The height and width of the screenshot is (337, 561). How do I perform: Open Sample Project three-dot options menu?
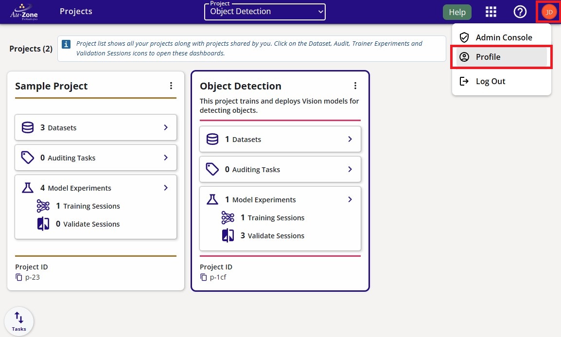point(171,86)
